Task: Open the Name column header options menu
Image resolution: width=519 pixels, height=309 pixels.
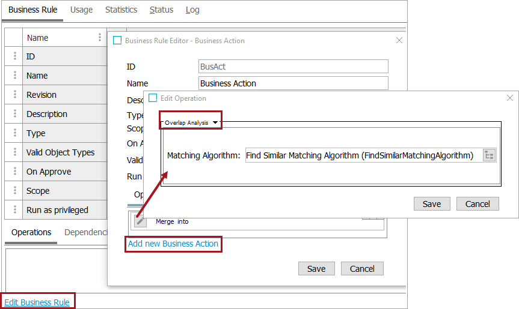Action: click(x=100, y=37)
